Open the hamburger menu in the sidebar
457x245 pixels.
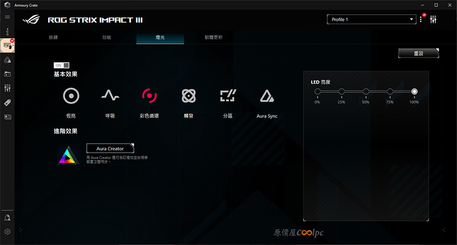8,17
